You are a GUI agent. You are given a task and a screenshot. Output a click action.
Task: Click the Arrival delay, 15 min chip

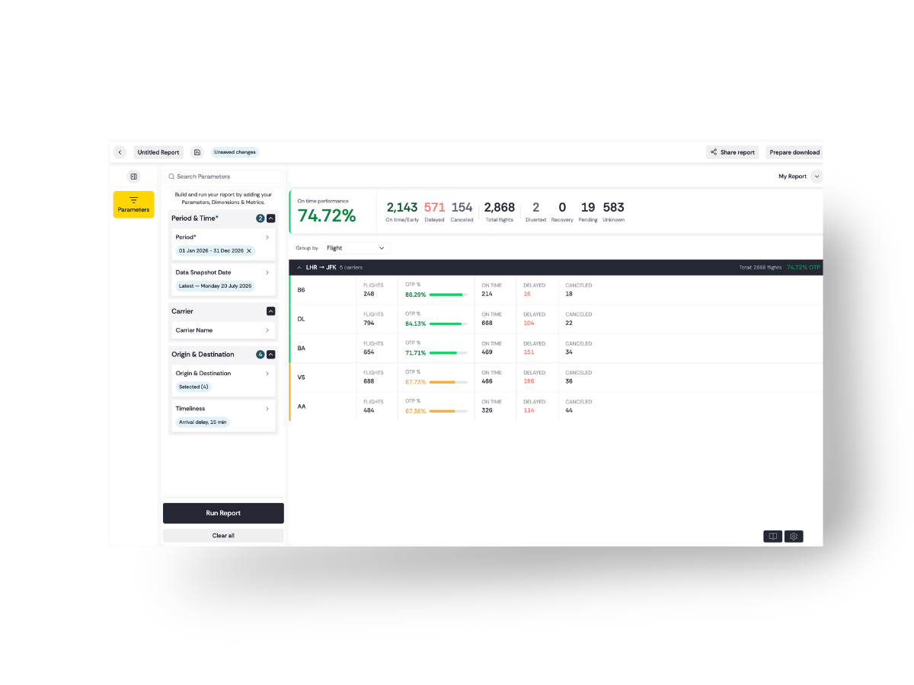(x=203, y=422)
